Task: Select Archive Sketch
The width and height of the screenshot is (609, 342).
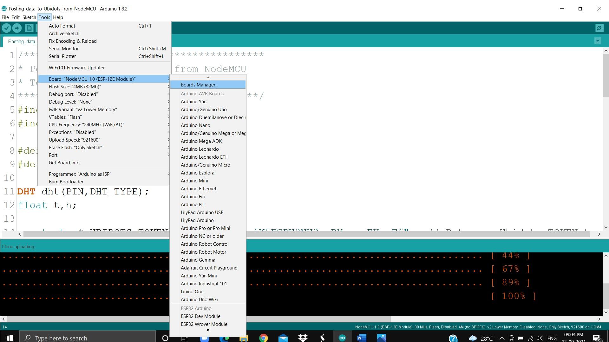Action: pyautogui.click(x=104, y=34)
